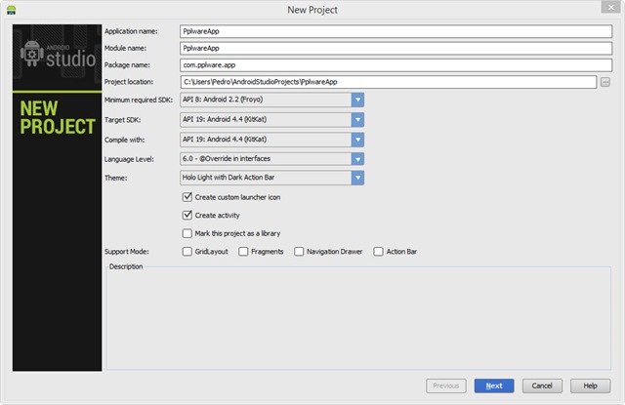Viewport: 625px width, 405px height.
Task: Open the Theme dropdown list
Action: click(358, 178)
